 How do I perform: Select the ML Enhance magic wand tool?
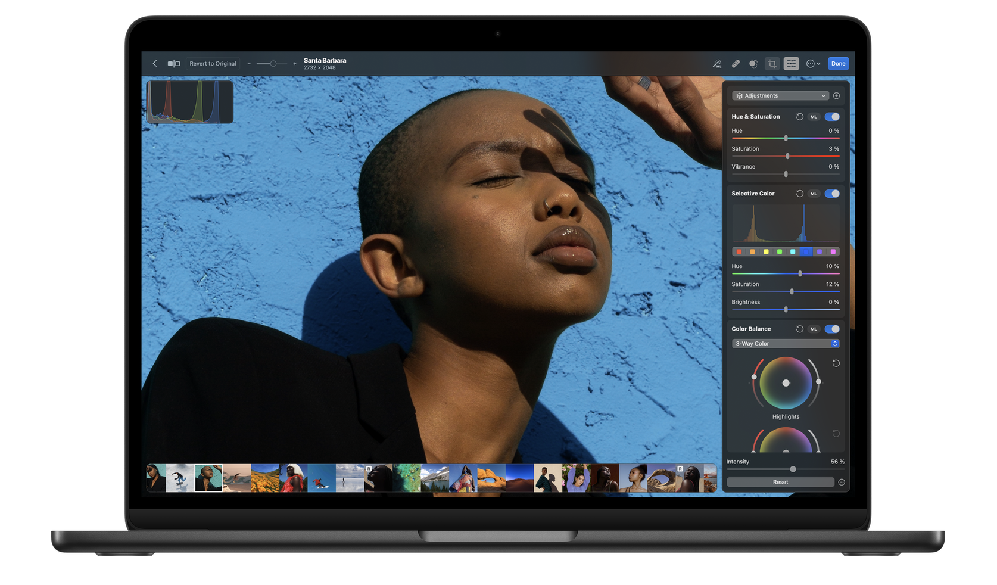717,64
